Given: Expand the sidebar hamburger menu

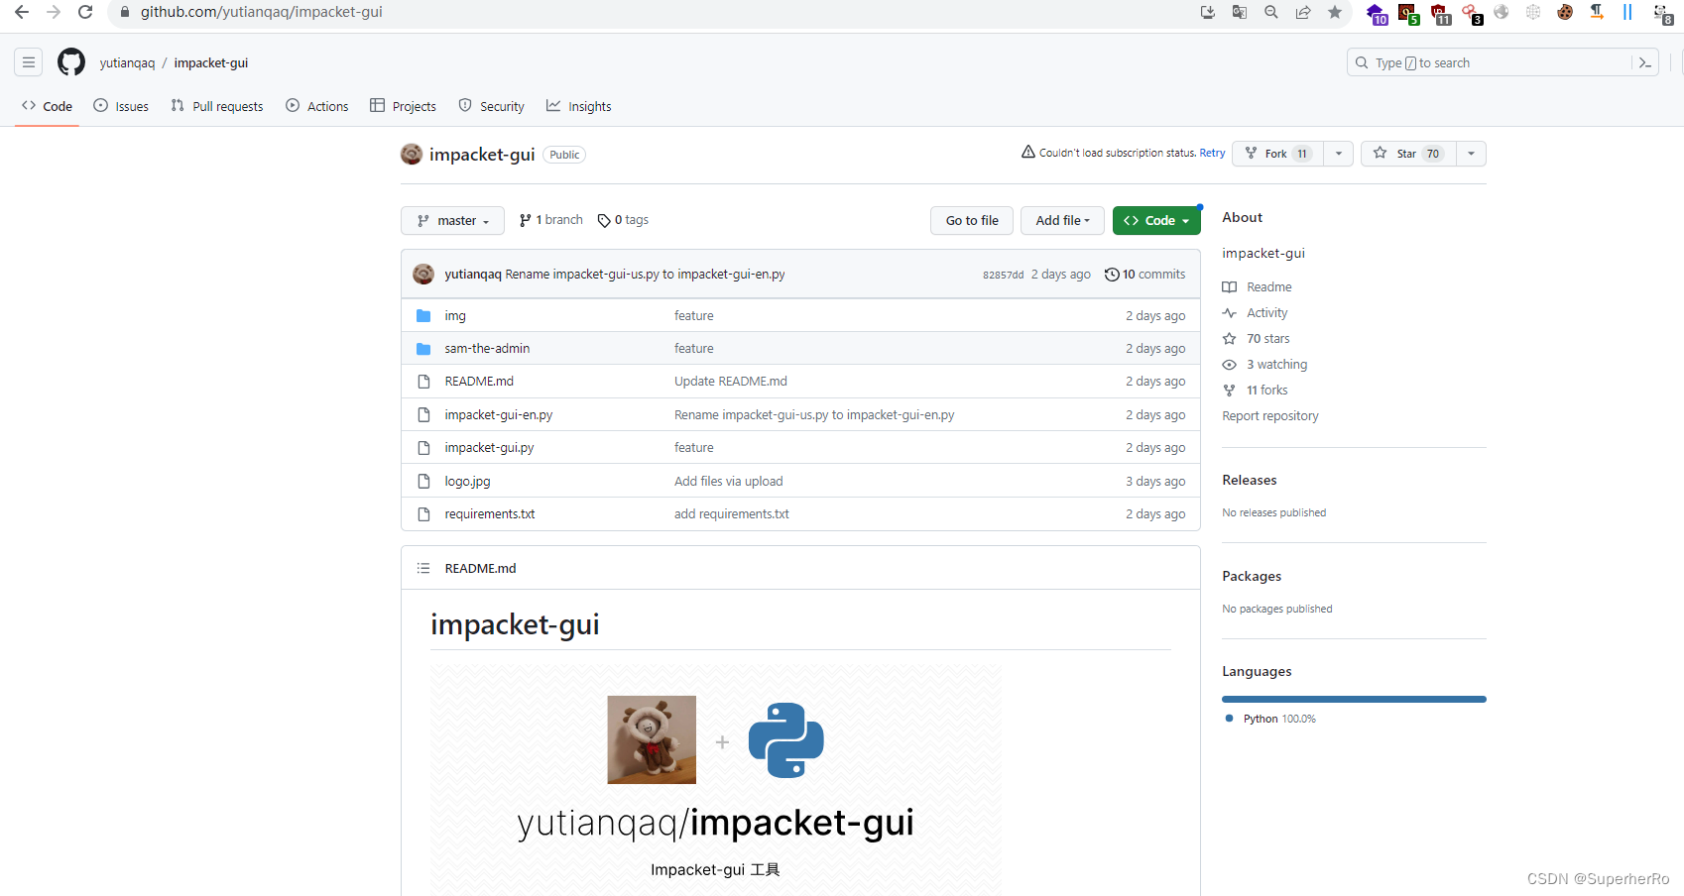Looking at the screenshot, I should point(28,61).
